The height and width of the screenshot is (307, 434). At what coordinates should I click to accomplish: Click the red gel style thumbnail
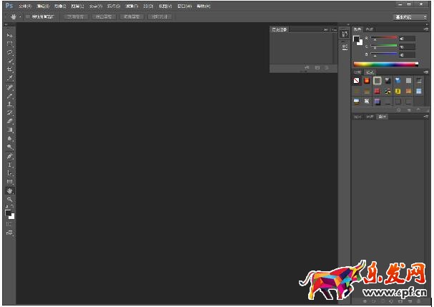click(x=377, y=92)
